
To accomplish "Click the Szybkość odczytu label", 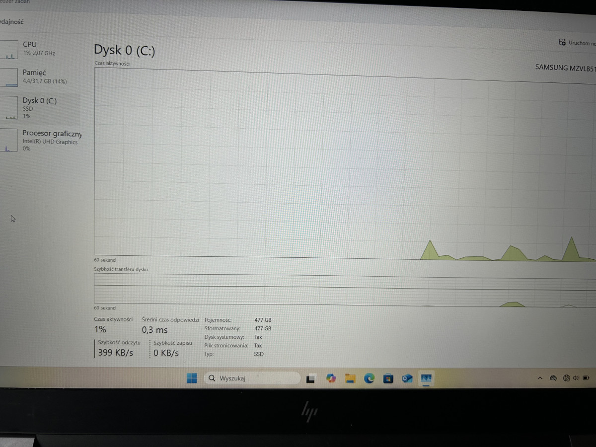I will pos(119,343).
